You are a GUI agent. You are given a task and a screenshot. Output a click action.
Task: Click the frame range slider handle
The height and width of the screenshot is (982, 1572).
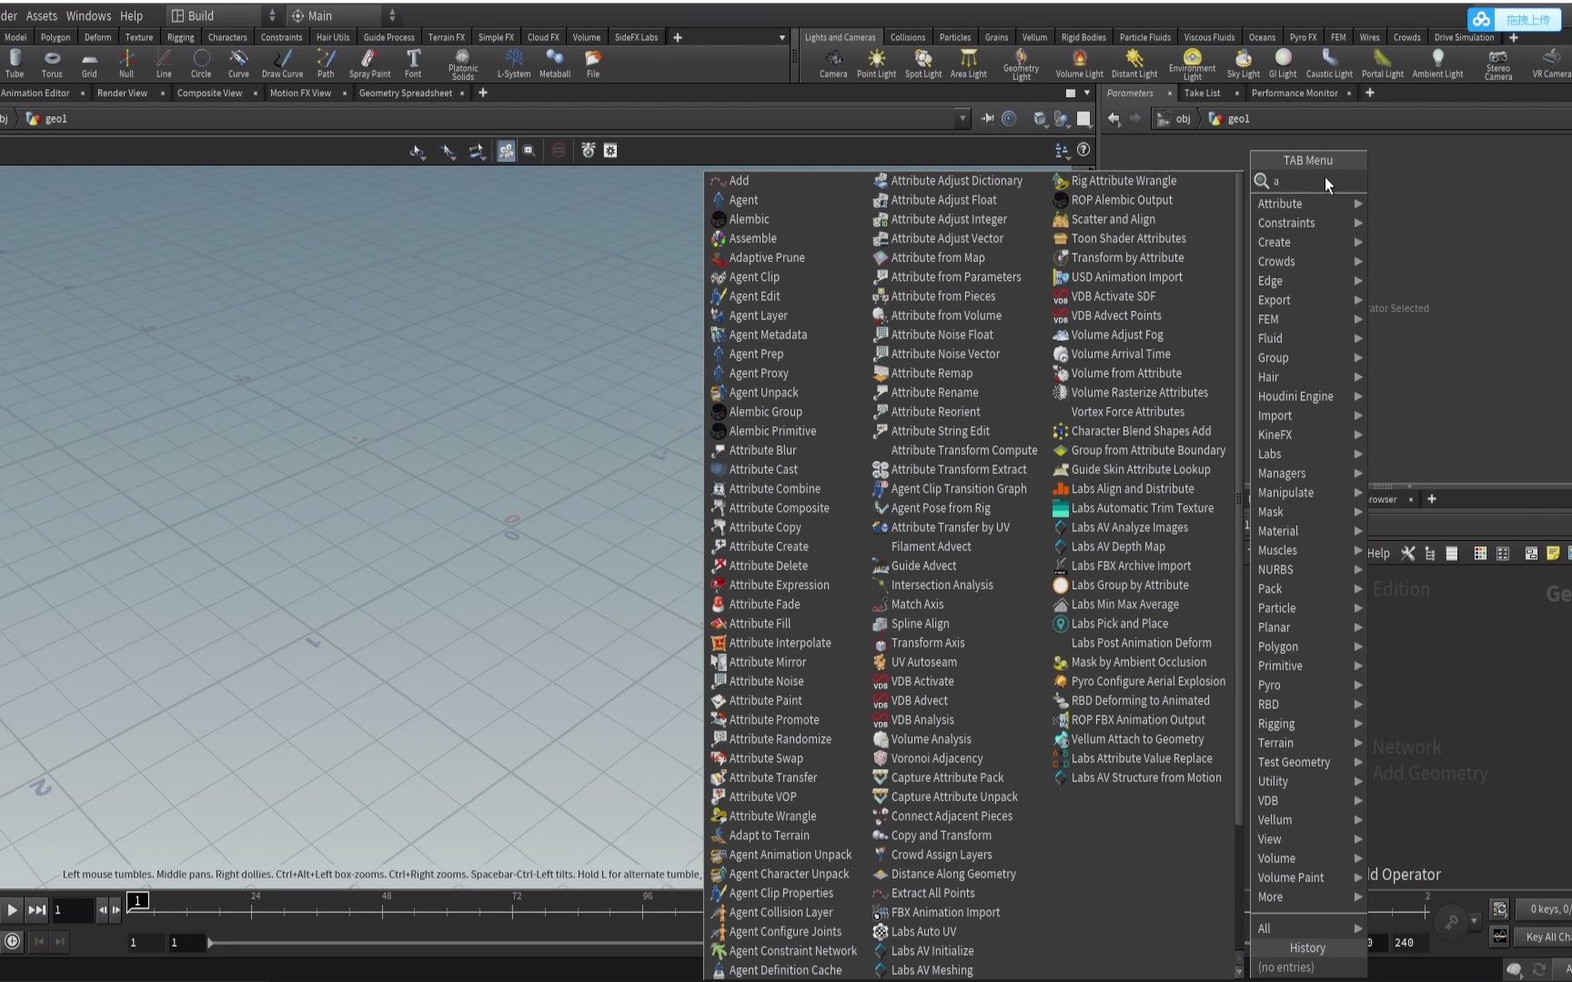click(x=210, y=943)
